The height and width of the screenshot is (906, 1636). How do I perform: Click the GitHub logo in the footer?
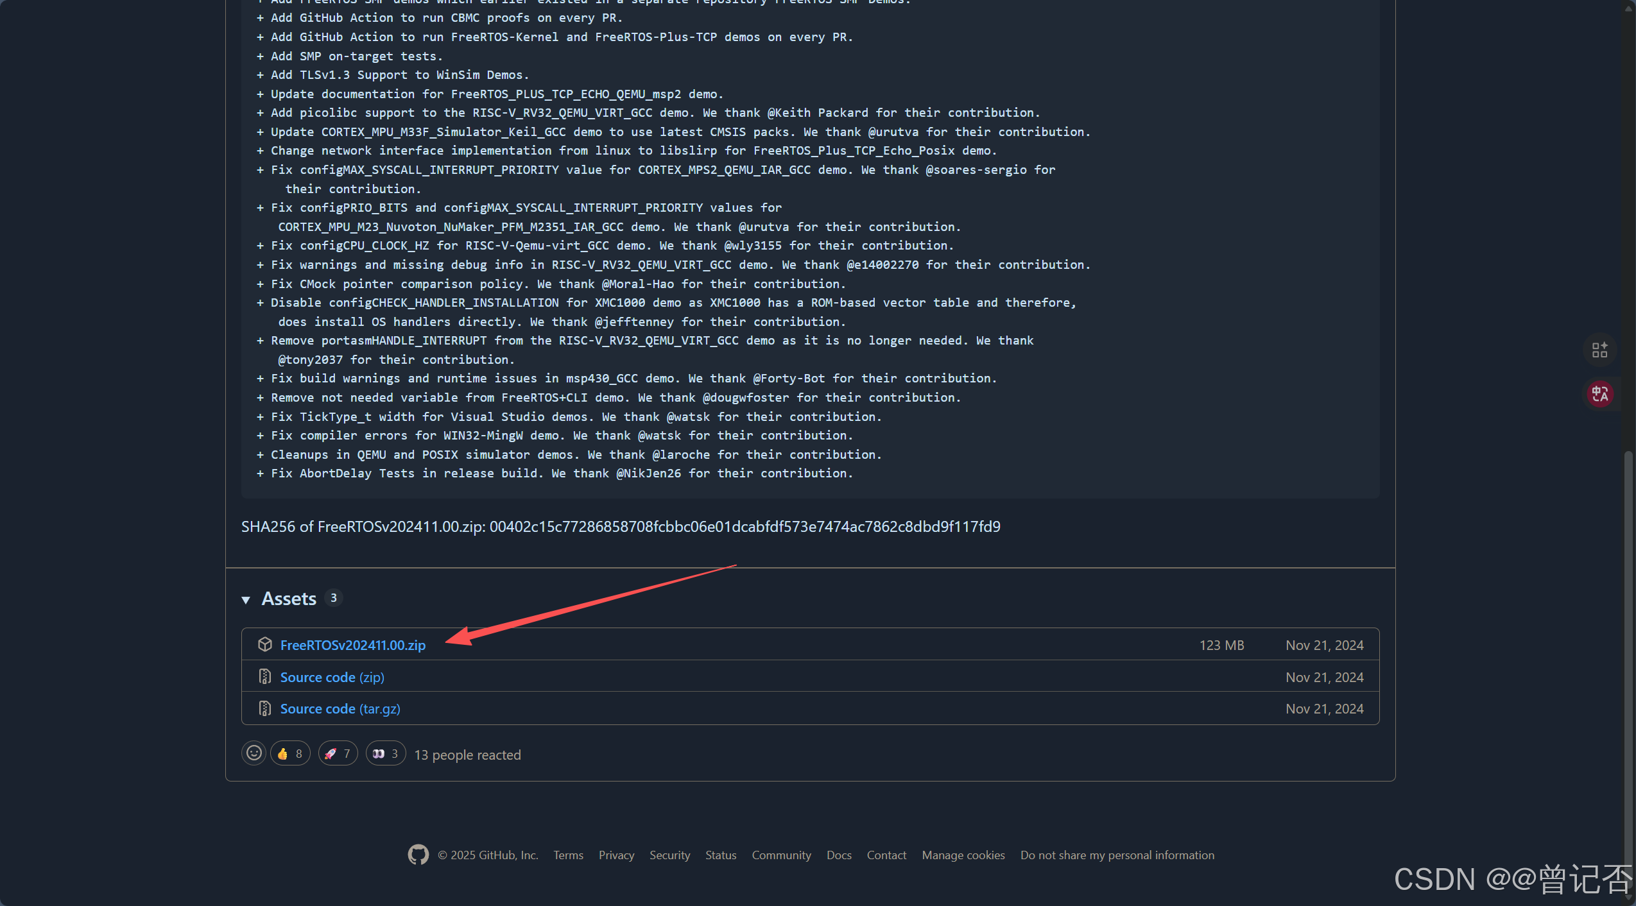(x=418, y=855)
